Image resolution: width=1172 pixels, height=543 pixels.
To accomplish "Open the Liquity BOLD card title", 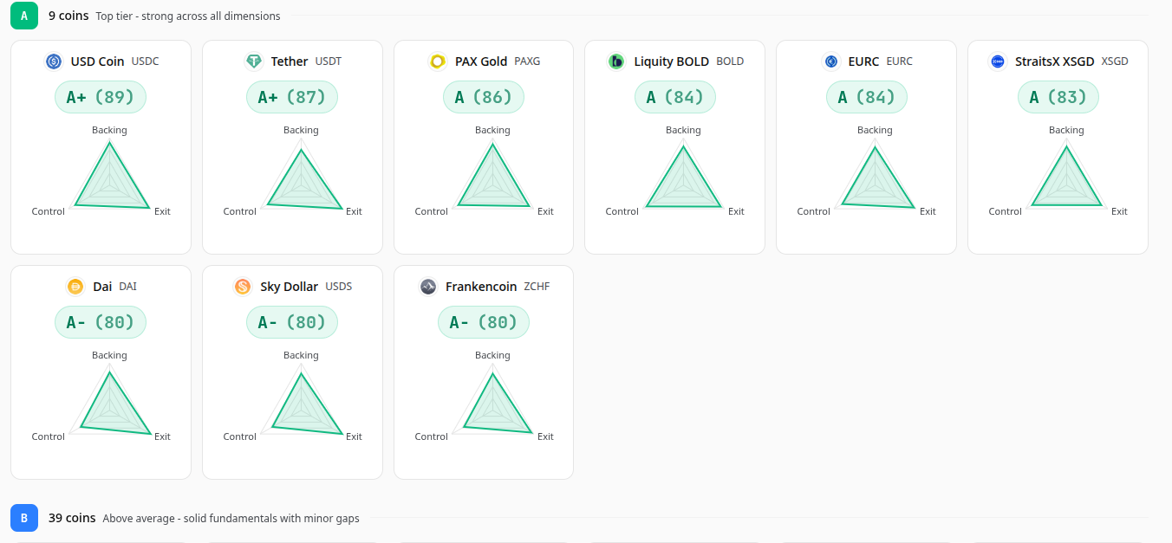I will point(672,61).
